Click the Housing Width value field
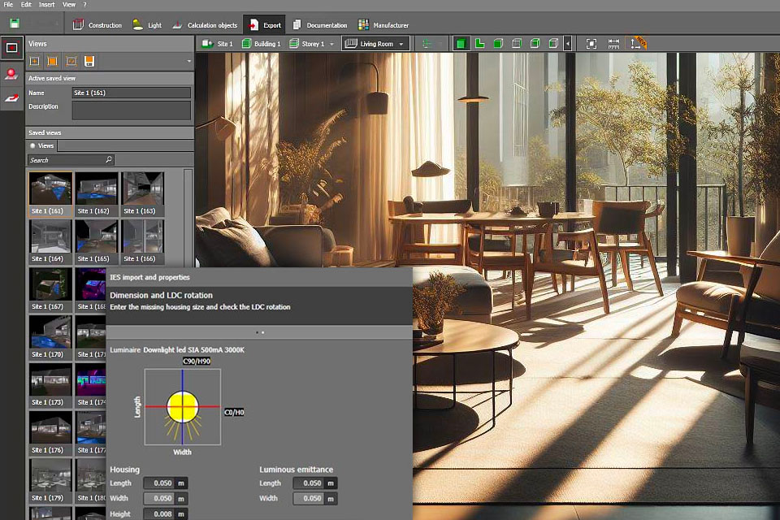This screenshot has width=780, height=520. (x=159, y=498)
